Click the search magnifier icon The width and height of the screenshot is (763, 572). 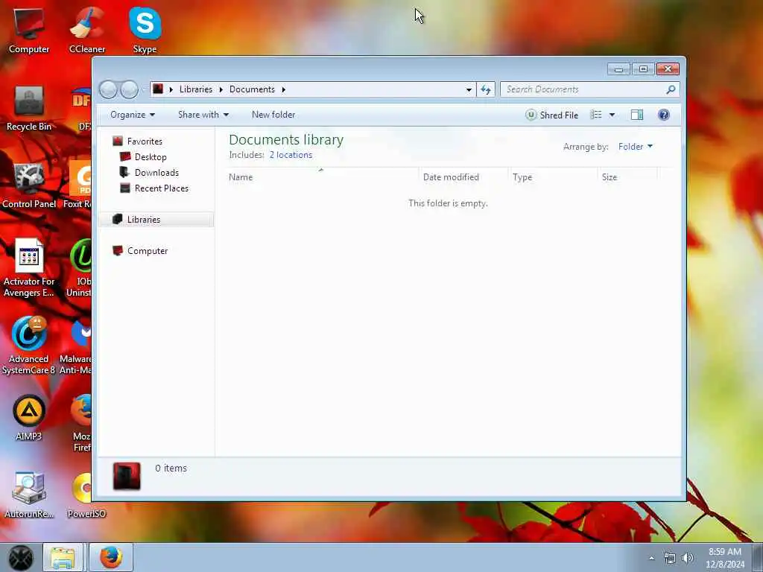[x=671, y=89]
